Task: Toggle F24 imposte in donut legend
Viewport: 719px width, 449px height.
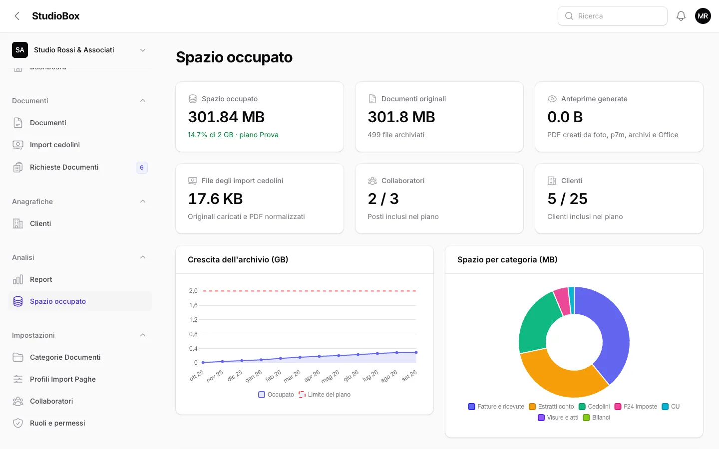Action: (636, 407)
